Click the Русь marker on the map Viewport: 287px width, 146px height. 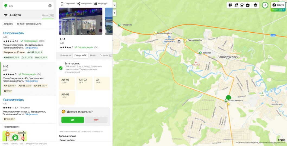[262, 93]
